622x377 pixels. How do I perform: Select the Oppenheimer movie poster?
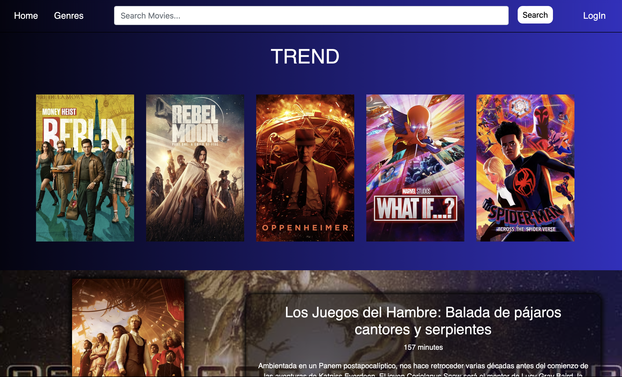click(x=305, y=168)
